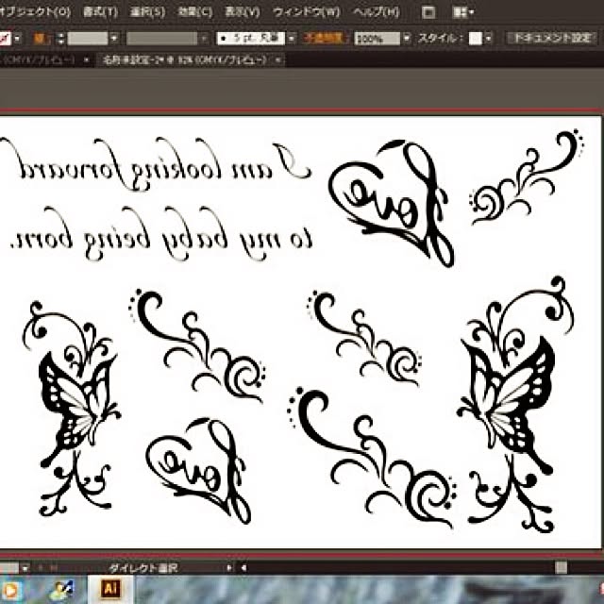Screen dimensions: 604x604
Task: Expand the brush definition dropdown arrow
Action: click(292, 38)
